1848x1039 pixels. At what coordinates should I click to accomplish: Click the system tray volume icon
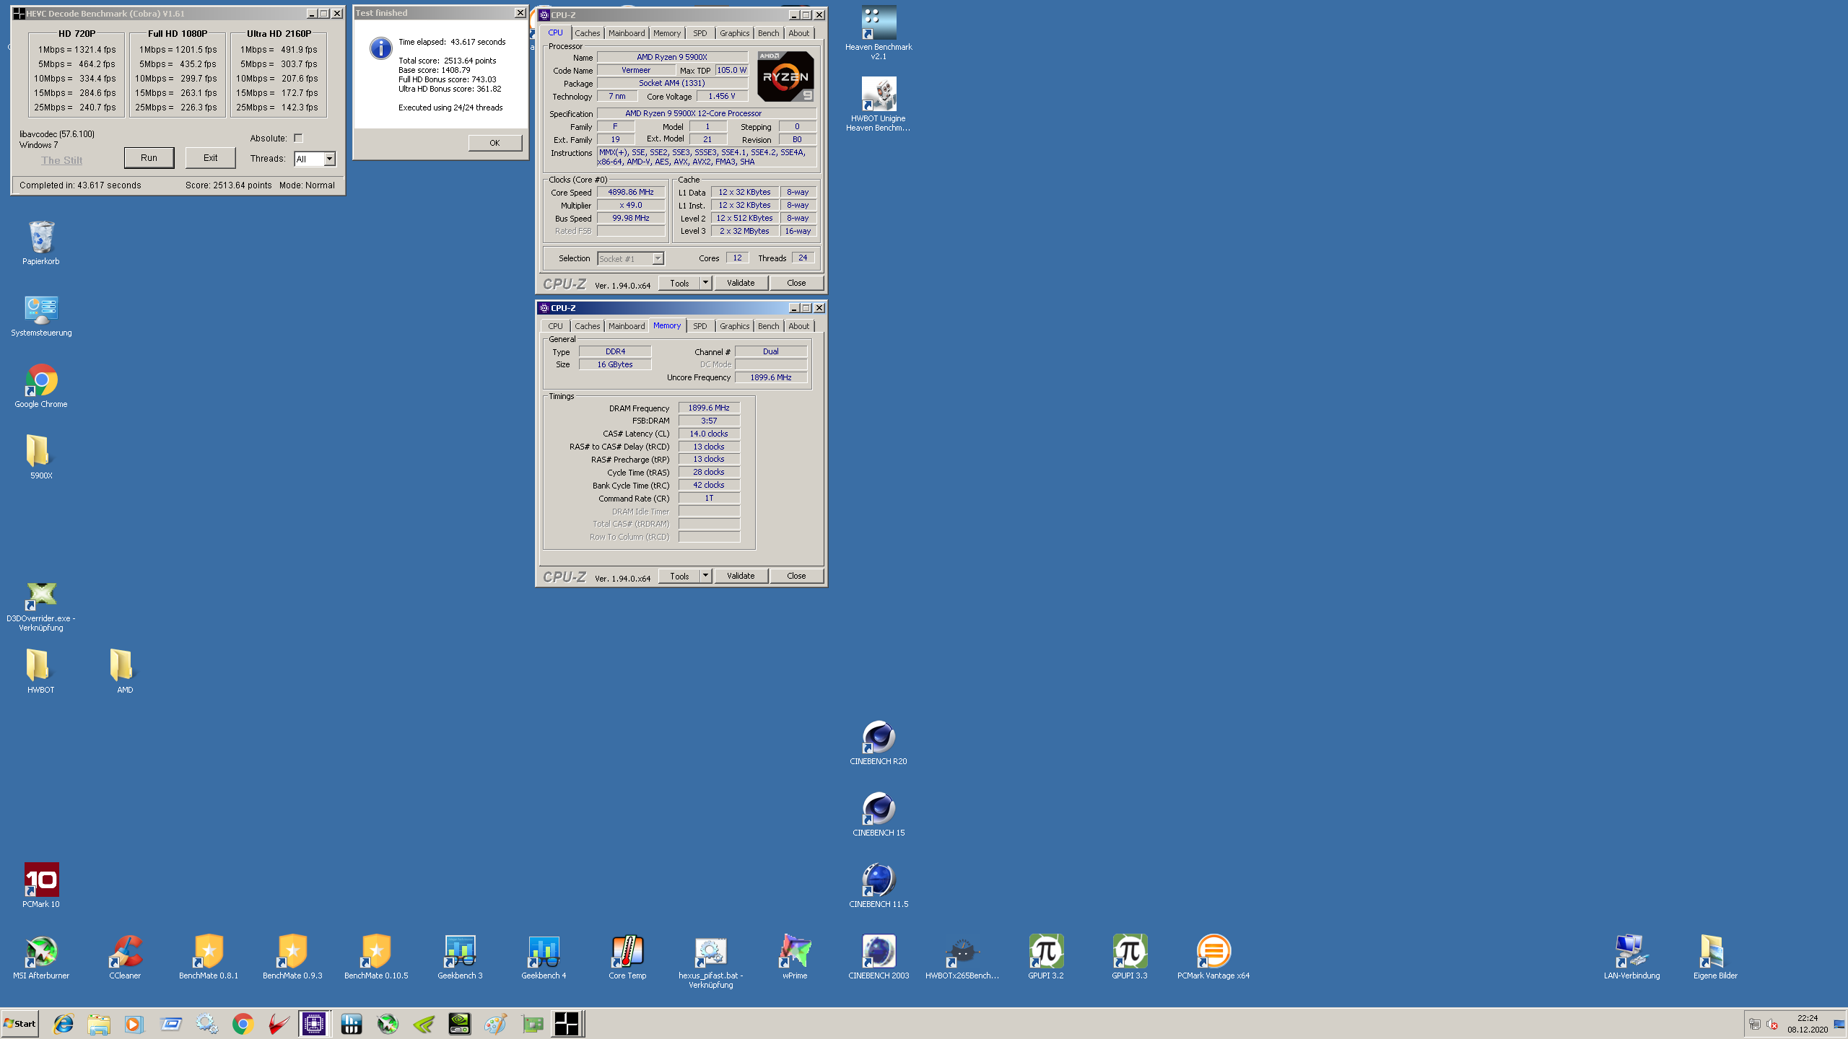pyautogui.click(x=1771, y=1025)
